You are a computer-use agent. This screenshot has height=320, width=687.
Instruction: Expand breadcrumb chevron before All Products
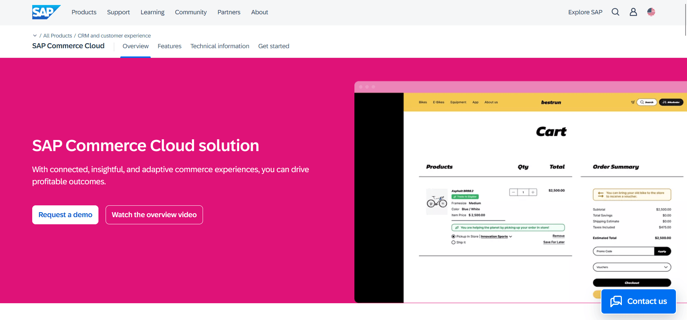pos(35,36)
